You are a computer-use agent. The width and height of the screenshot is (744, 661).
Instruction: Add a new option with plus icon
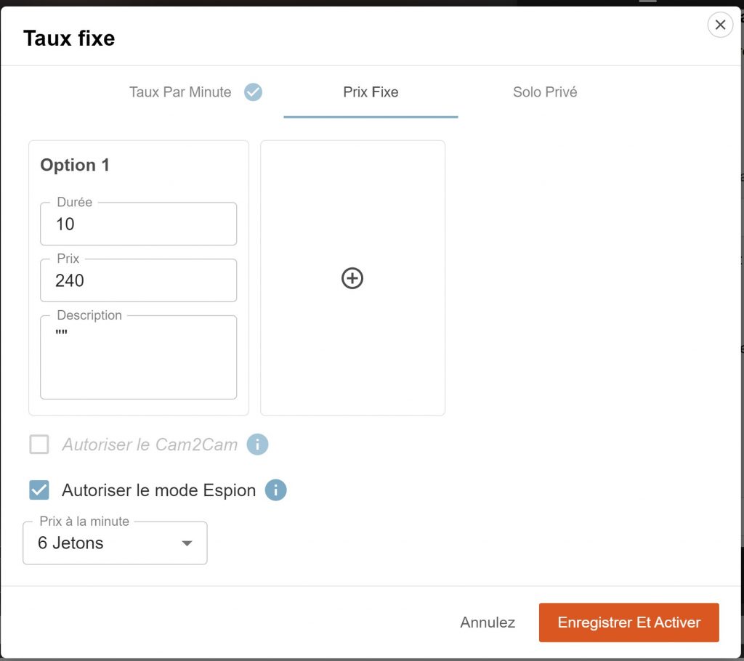click(352, 278)
